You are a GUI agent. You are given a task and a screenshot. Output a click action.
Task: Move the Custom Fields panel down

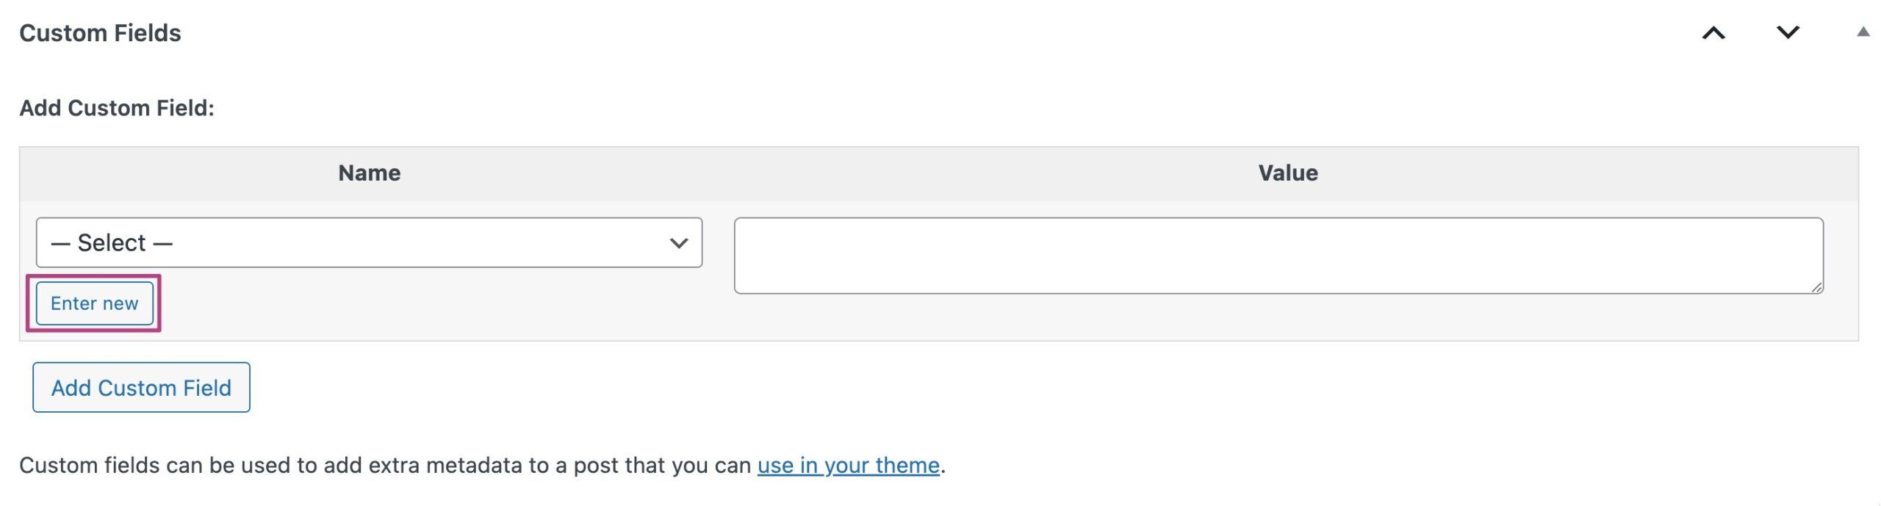coord(1788,33)
